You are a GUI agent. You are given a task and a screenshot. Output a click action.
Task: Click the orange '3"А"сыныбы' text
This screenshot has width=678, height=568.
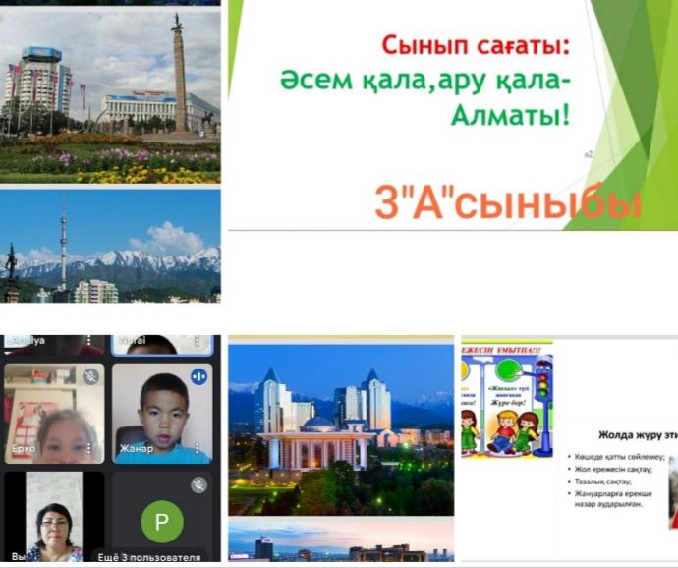(x=507, y=203)
